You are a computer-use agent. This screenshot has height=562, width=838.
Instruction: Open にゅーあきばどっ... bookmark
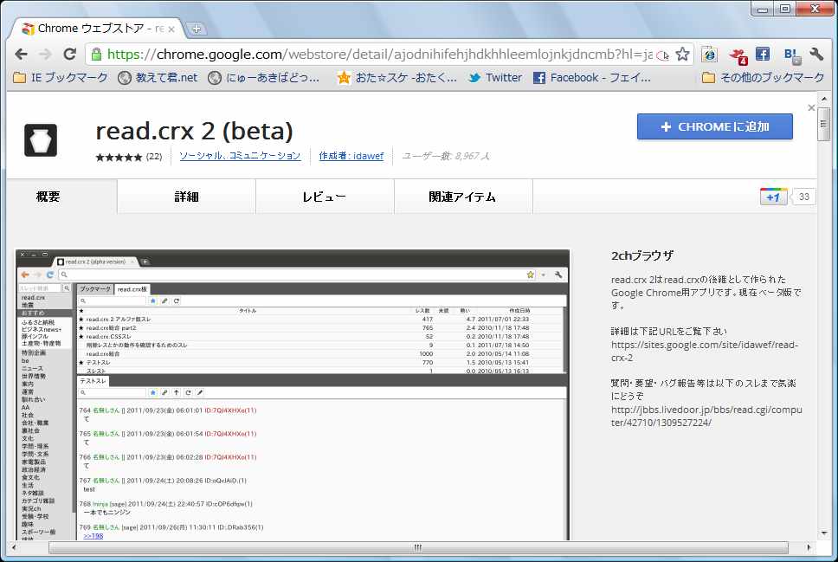click(263, 78)
